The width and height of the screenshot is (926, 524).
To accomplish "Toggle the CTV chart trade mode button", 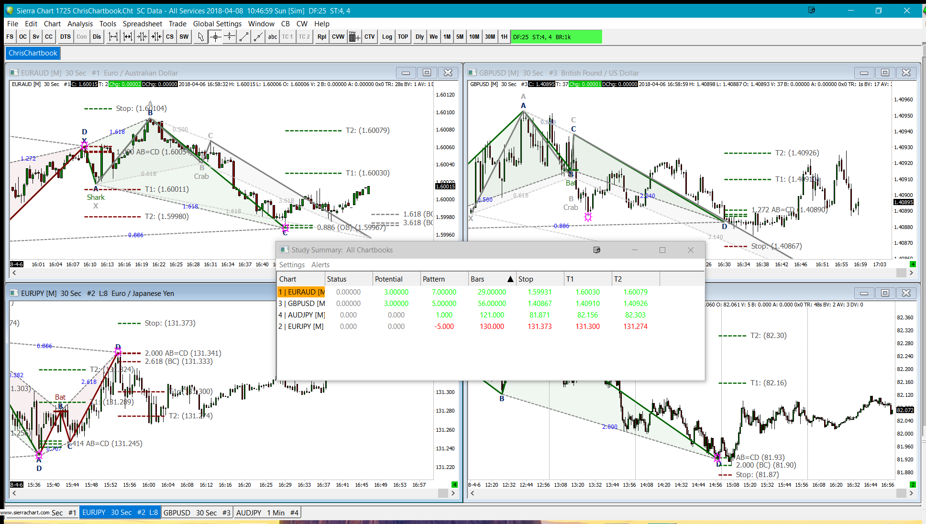I will pos(369,37).
